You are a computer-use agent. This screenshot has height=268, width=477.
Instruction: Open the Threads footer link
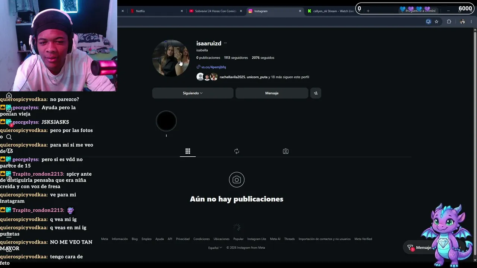coord(290,239)
